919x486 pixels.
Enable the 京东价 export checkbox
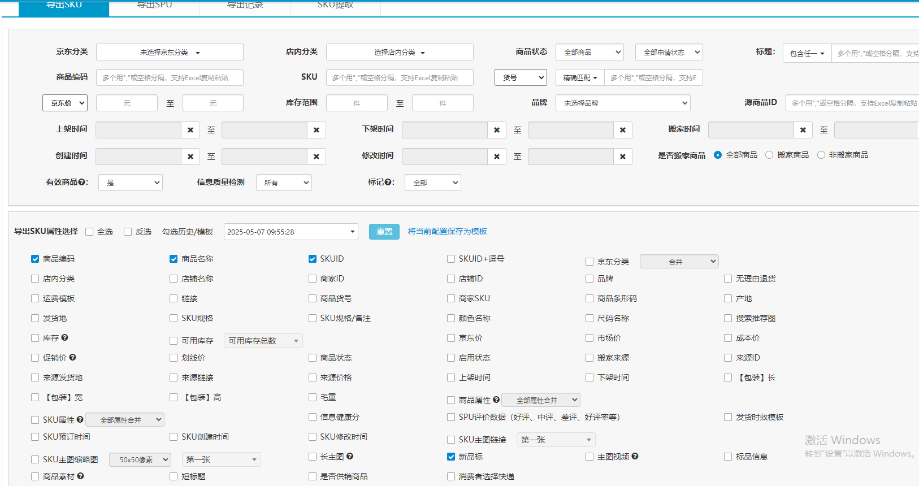[451, 338]
